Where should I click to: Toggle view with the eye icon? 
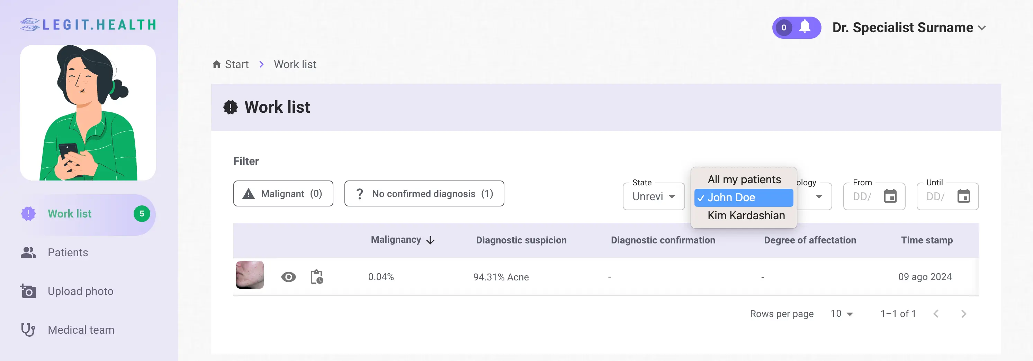click(x=288, y=277)
